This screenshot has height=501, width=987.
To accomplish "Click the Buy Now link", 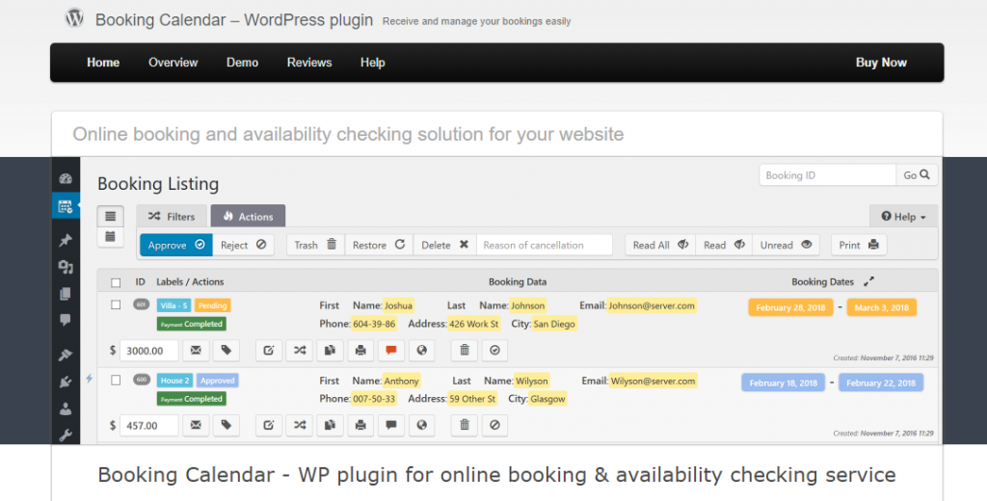I will [x=881, y=63].
